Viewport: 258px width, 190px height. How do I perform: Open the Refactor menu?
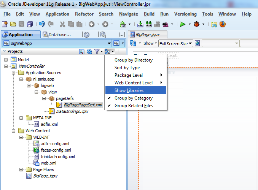click(84, 14)
